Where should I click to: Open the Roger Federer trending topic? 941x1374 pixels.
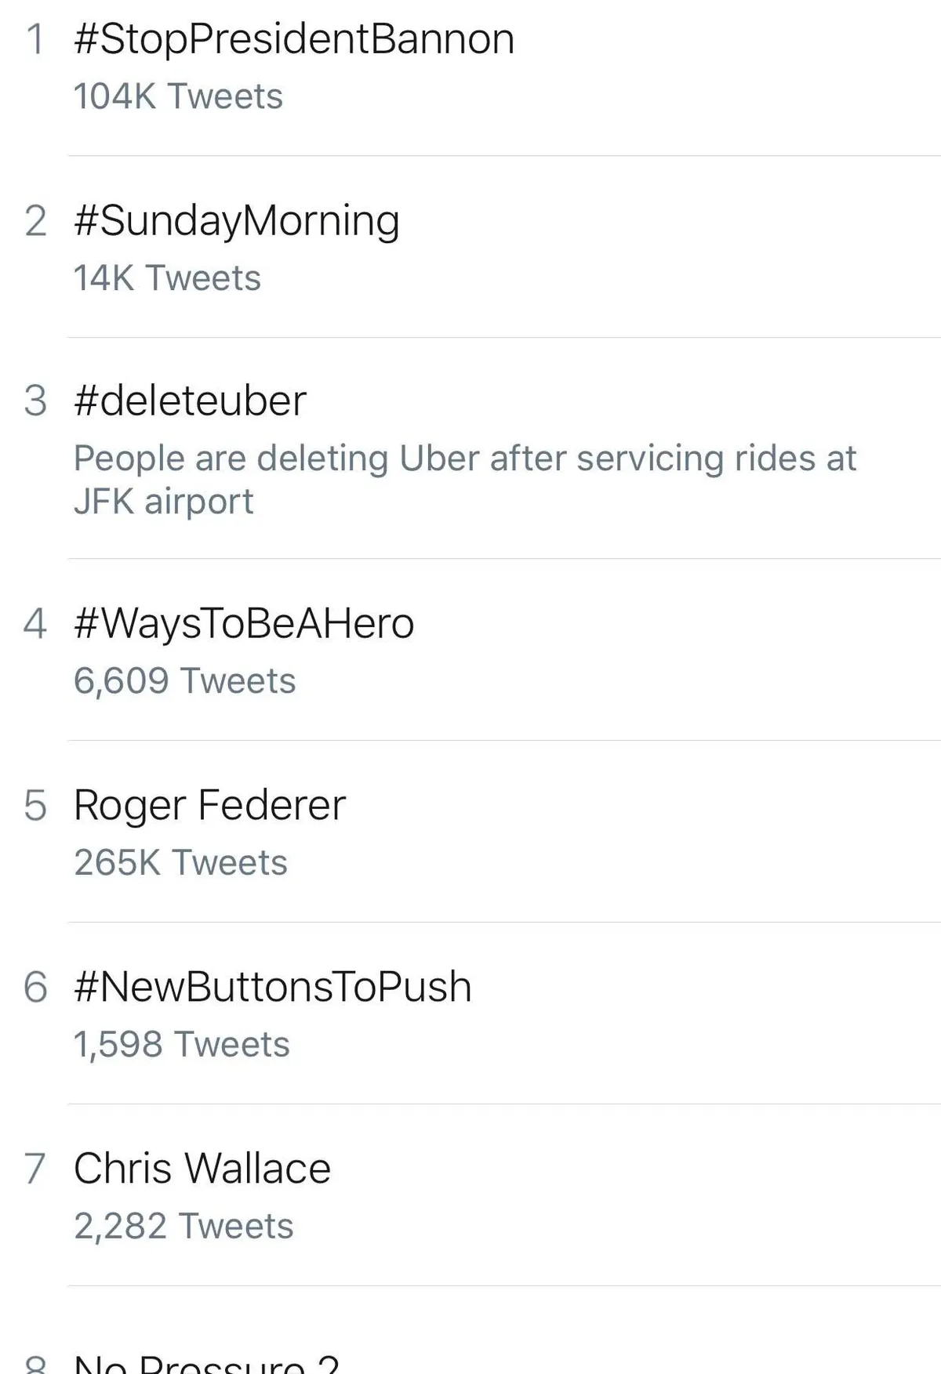click(x=209, y=805)
